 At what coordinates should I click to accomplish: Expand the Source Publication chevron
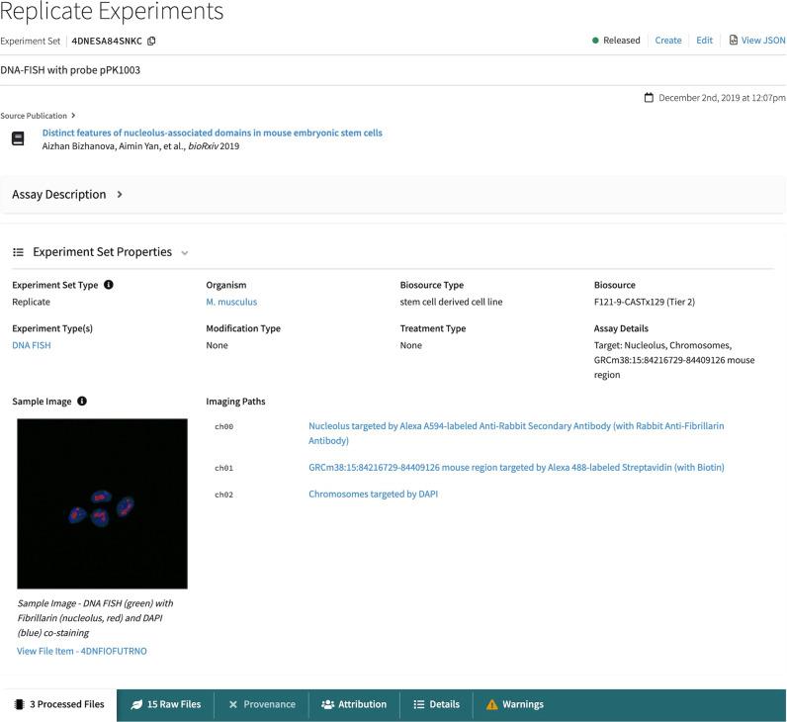point(73,116)
